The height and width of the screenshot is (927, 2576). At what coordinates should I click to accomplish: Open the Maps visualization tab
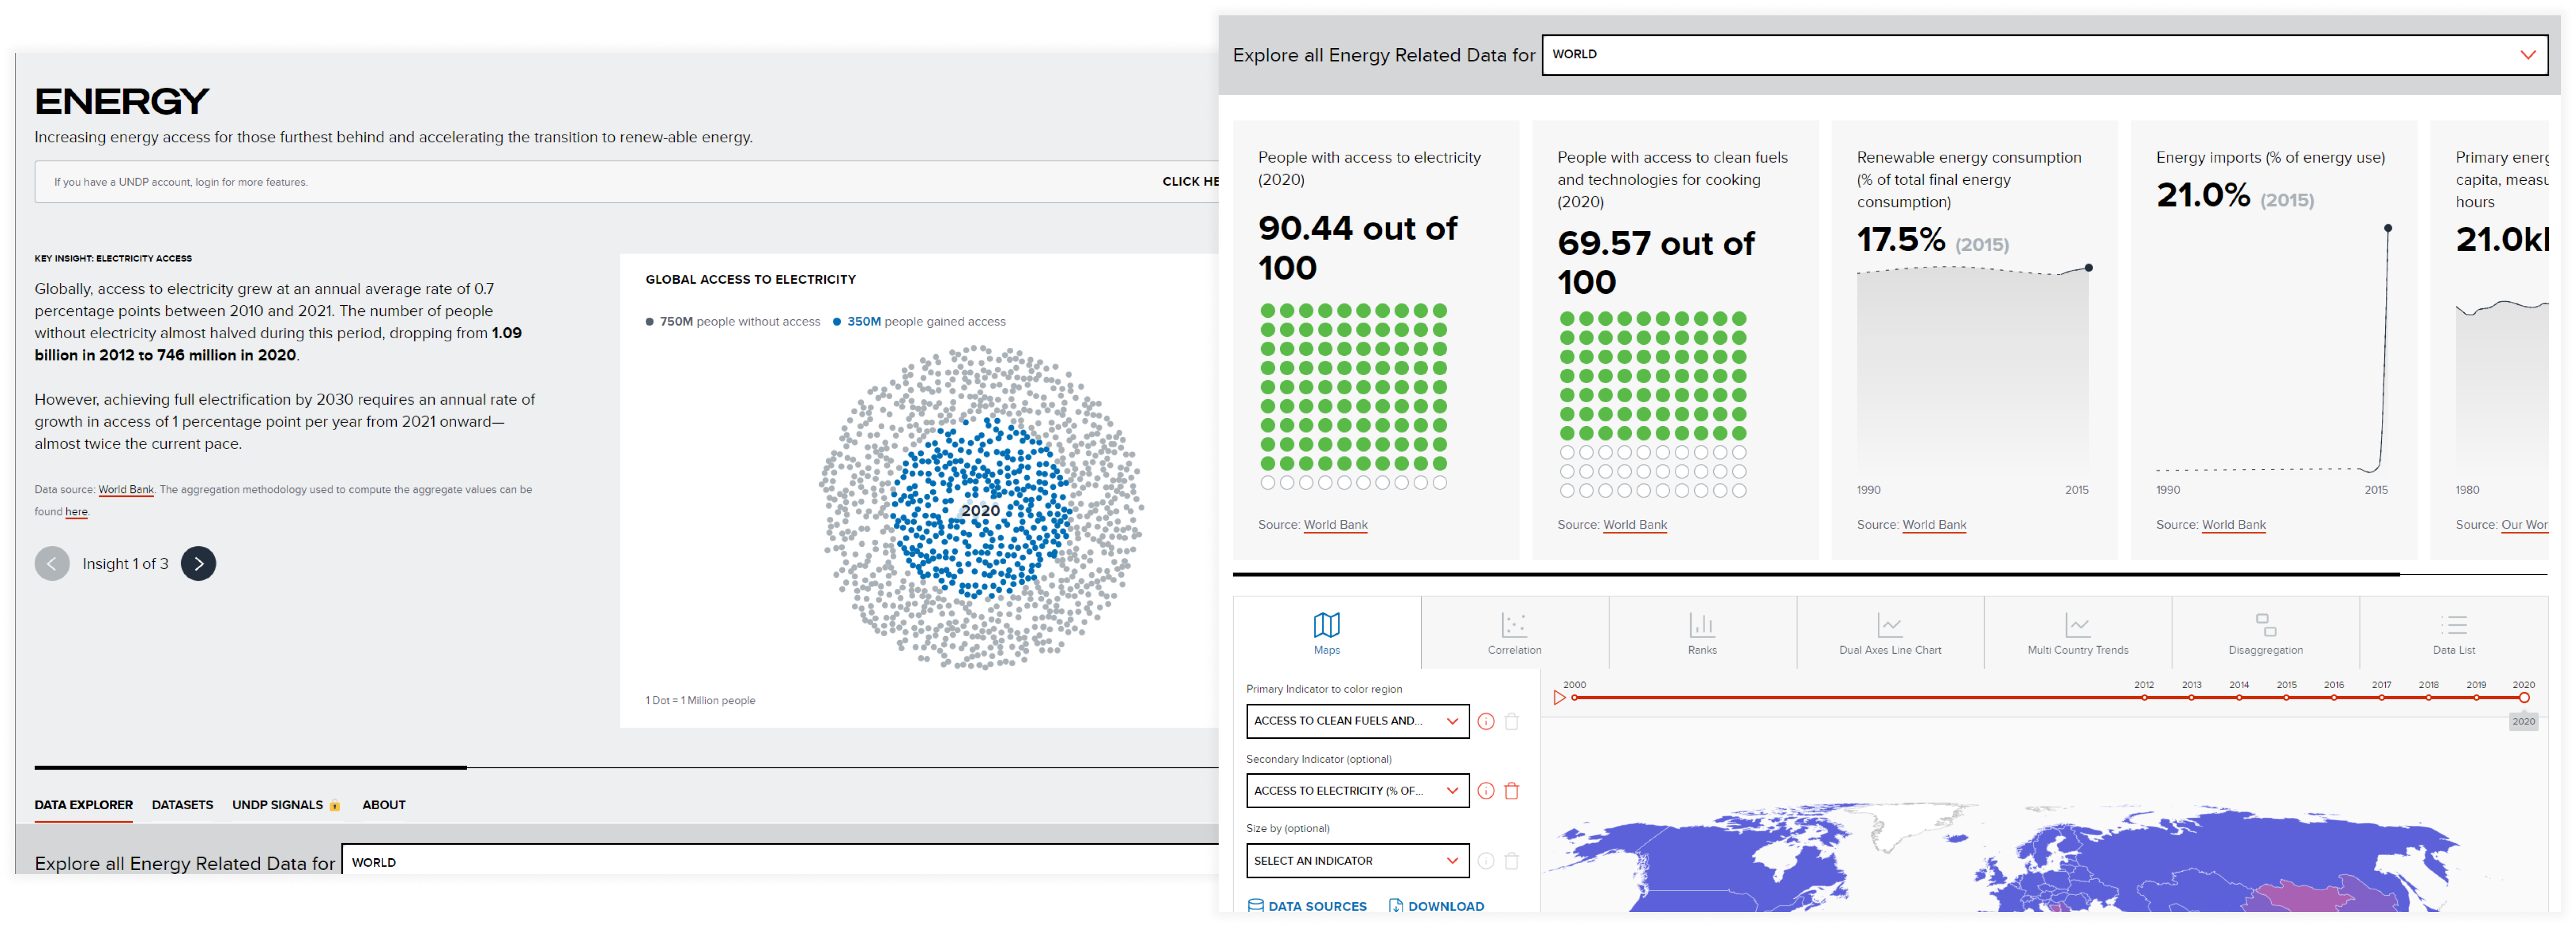click(1326, 633)
